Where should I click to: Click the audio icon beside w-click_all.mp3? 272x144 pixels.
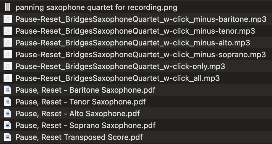coord(8,78)
